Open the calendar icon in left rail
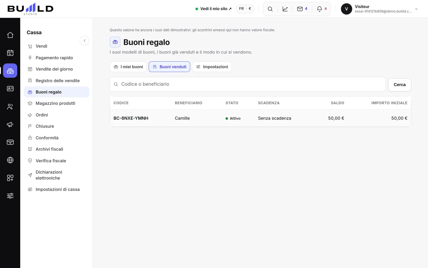Viewport: 428px width, 268px height. (10, 53)
